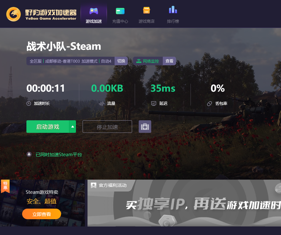Image resolution: width=281 pixels, height=235 pixels.
Task: Click the YeBao leopard logo icon
Action: pyautogui.click(x=14, y=14)
